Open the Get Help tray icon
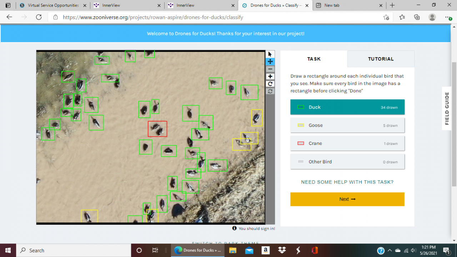 pos(381,251)
